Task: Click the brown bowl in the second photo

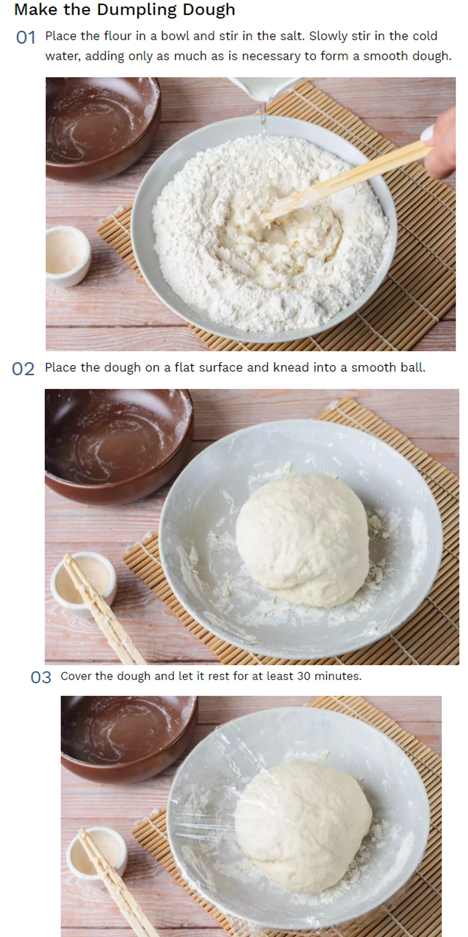Action: [x=118, y=446]
